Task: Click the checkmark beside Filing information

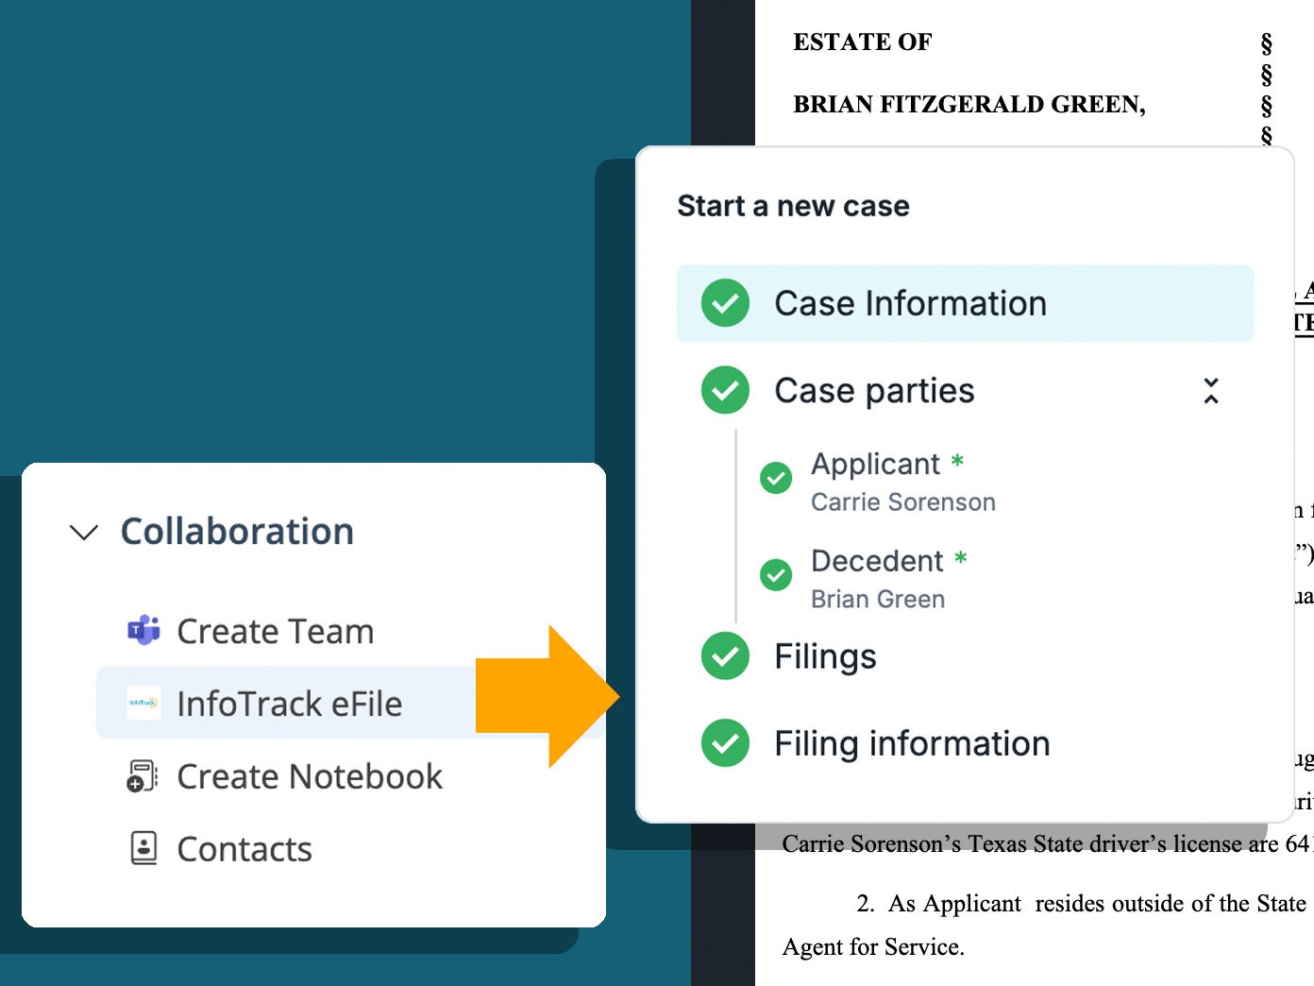Action: point(724,743)
